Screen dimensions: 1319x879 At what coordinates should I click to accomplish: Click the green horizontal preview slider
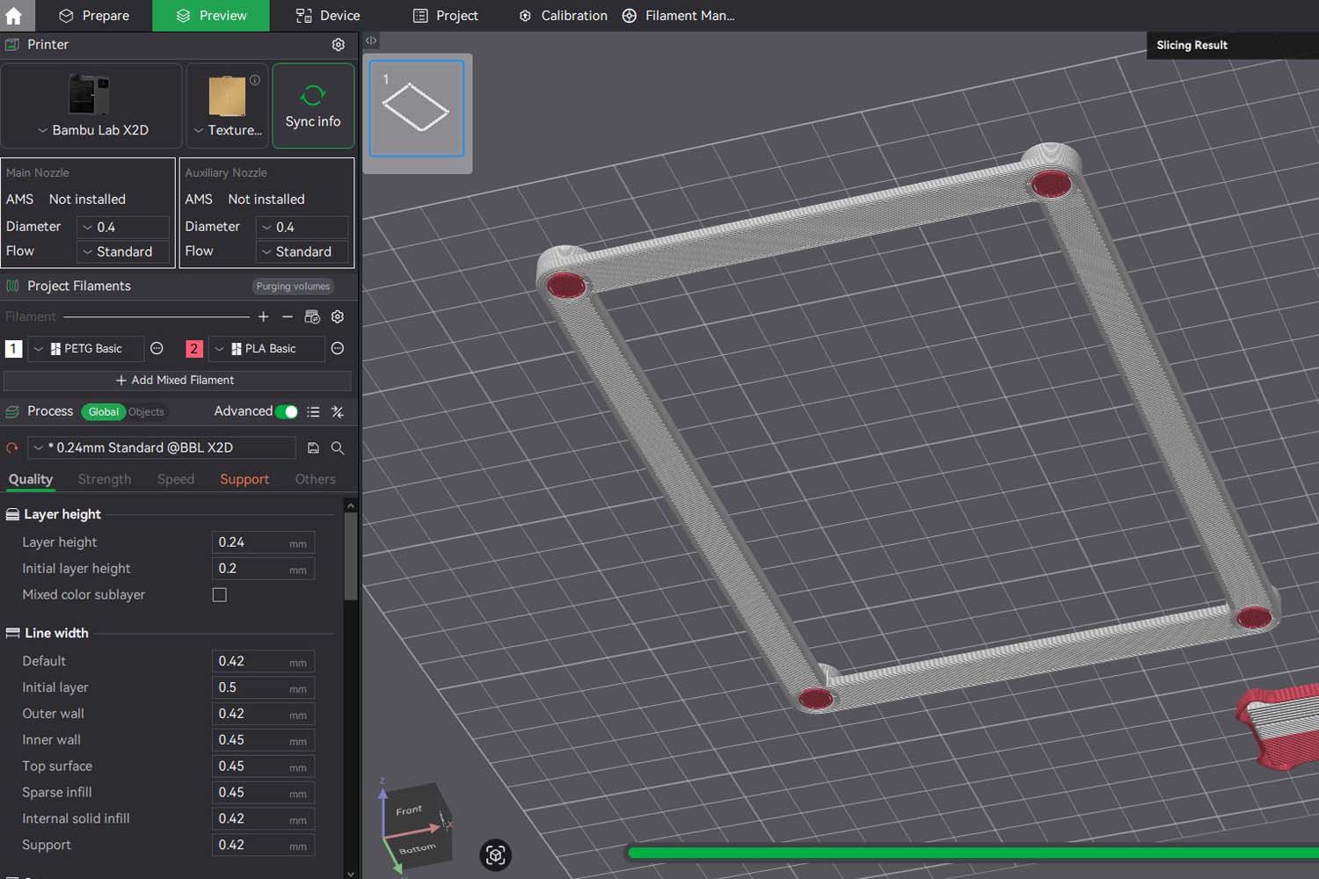coord(973,853)
